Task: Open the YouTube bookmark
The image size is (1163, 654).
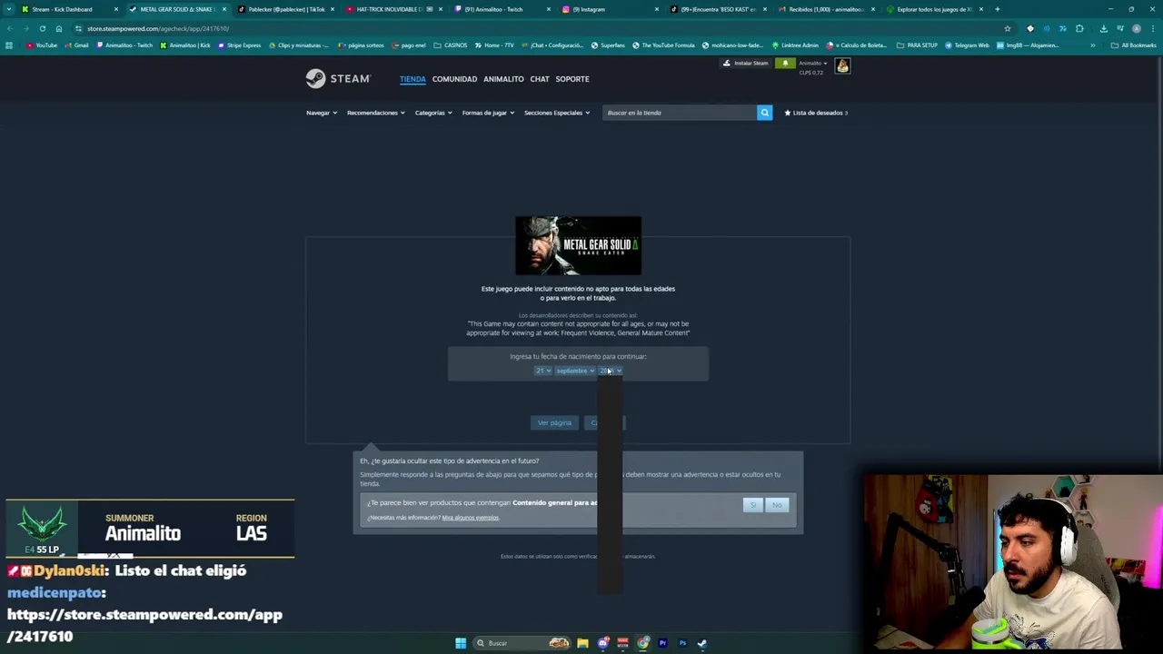Action: pyautogui.click(x=42, y=45)
